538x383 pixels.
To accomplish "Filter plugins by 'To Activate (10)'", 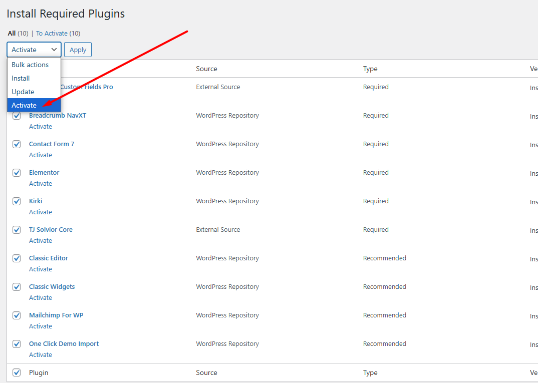I will [58, 33].
